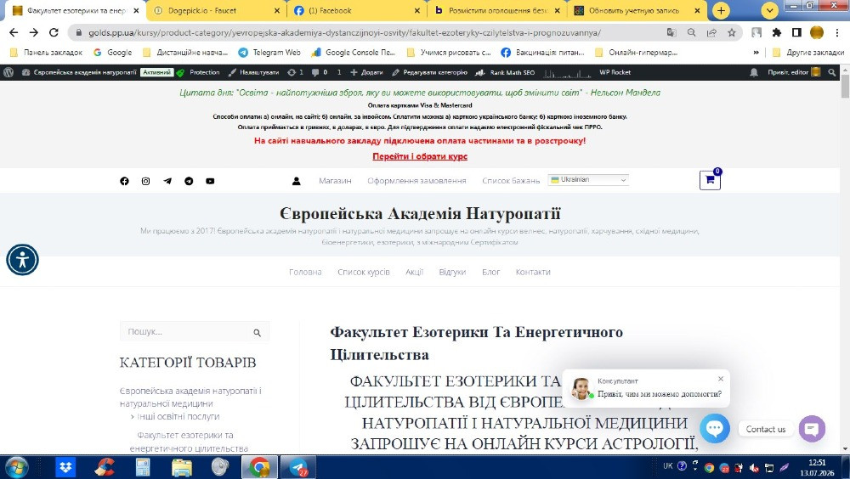
Task: Open the shopping cart icon
Action: [x=710, y=180]
